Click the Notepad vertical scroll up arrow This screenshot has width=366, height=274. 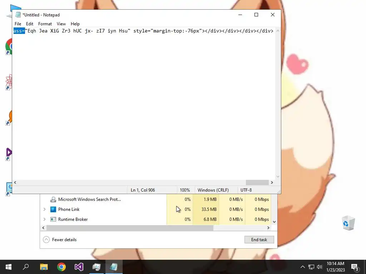coord(278,31)
